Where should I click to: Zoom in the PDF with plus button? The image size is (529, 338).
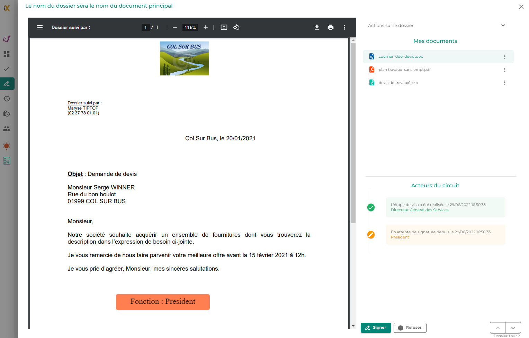206,27
